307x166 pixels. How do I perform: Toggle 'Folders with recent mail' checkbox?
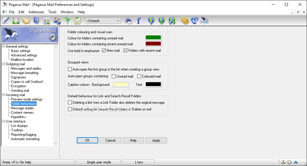(x=125, y=51)
